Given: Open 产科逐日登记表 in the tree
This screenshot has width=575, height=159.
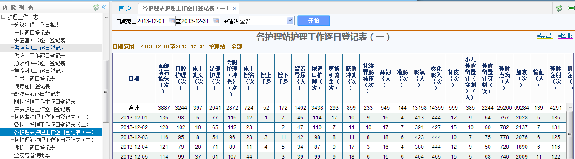Looking at the screenshot, I should point(32,32).
